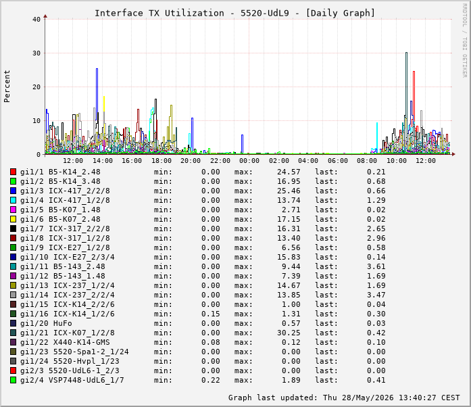Viewport: 471px width, 407px height.
Task: Click the red swatch for gi1/1 B5-K14_2.48
Action: (13, 172)
